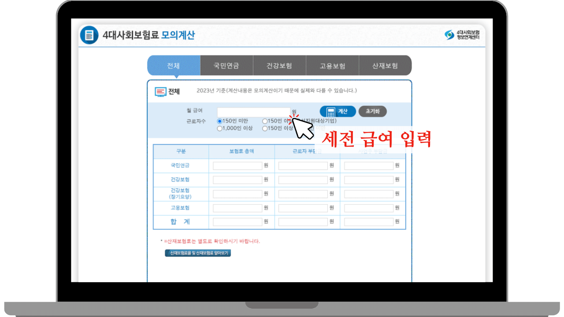Image resolution: width=564 pixels, height=317 pixels.
Task: Select the lower 150인 이상 radio button
Action: [265, 129]
